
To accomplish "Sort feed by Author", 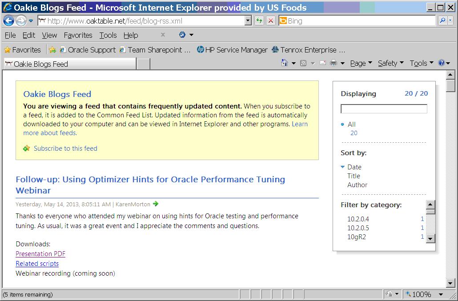I will pos(357,185).
